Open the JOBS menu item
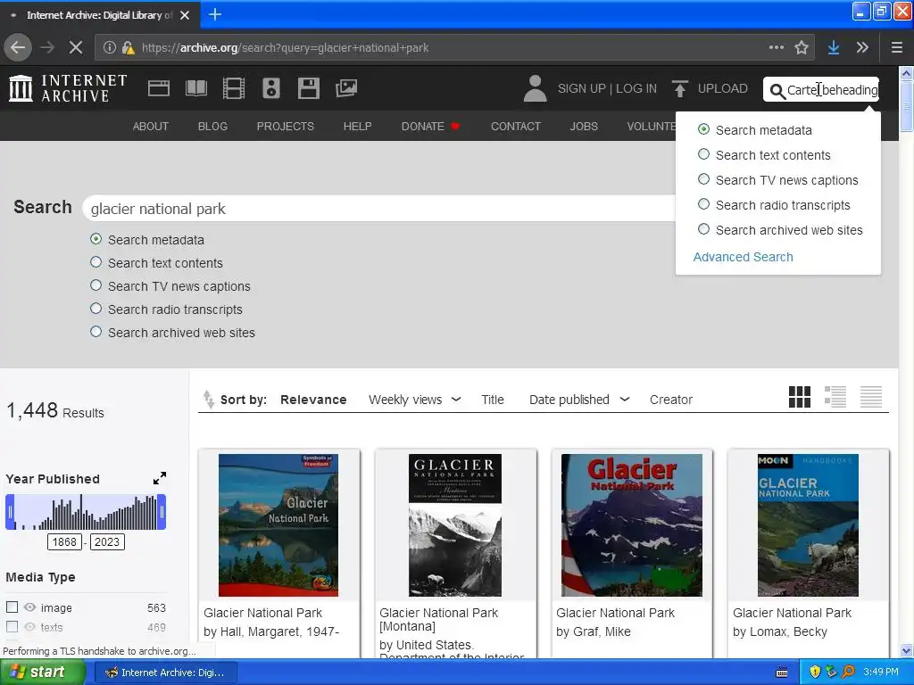The width and height of the screenshot is (914, 685). [x=584, y=127]
